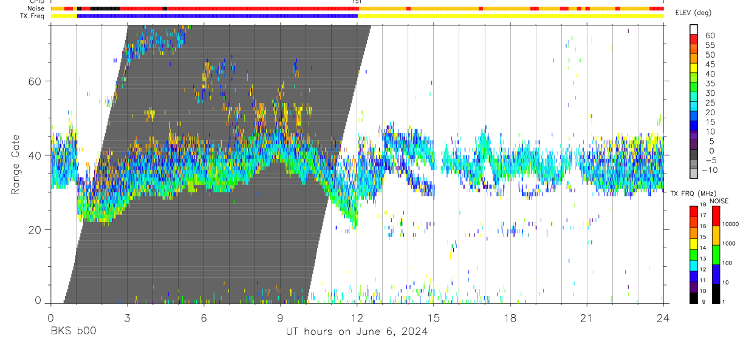Click the red top segment of TX FRQ colorbar
The height and width of the screenshot is (344, 746).
click(693, 211)
